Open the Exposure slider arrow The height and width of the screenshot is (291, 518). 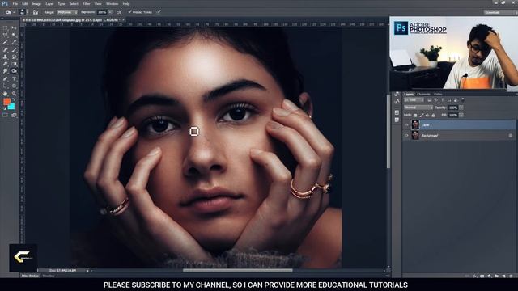click(x=110, y=12)
